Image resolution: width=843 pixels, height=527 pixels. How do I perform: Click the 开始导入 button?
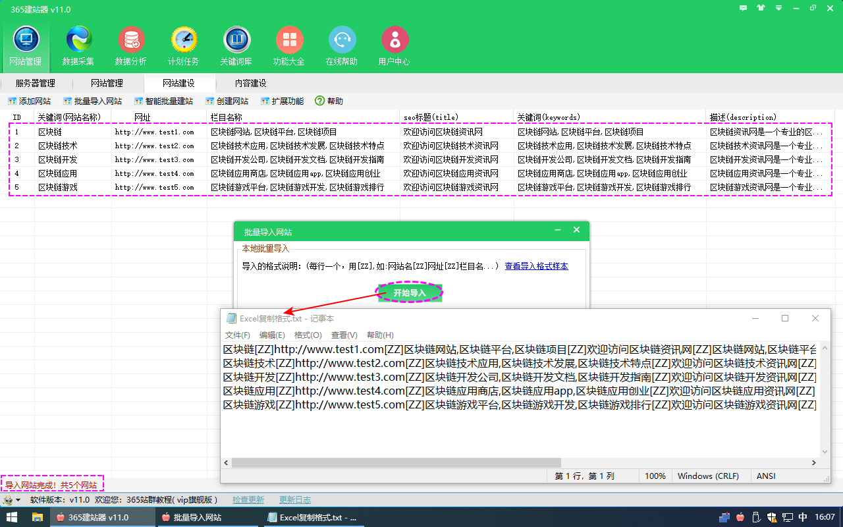point(410,292)
